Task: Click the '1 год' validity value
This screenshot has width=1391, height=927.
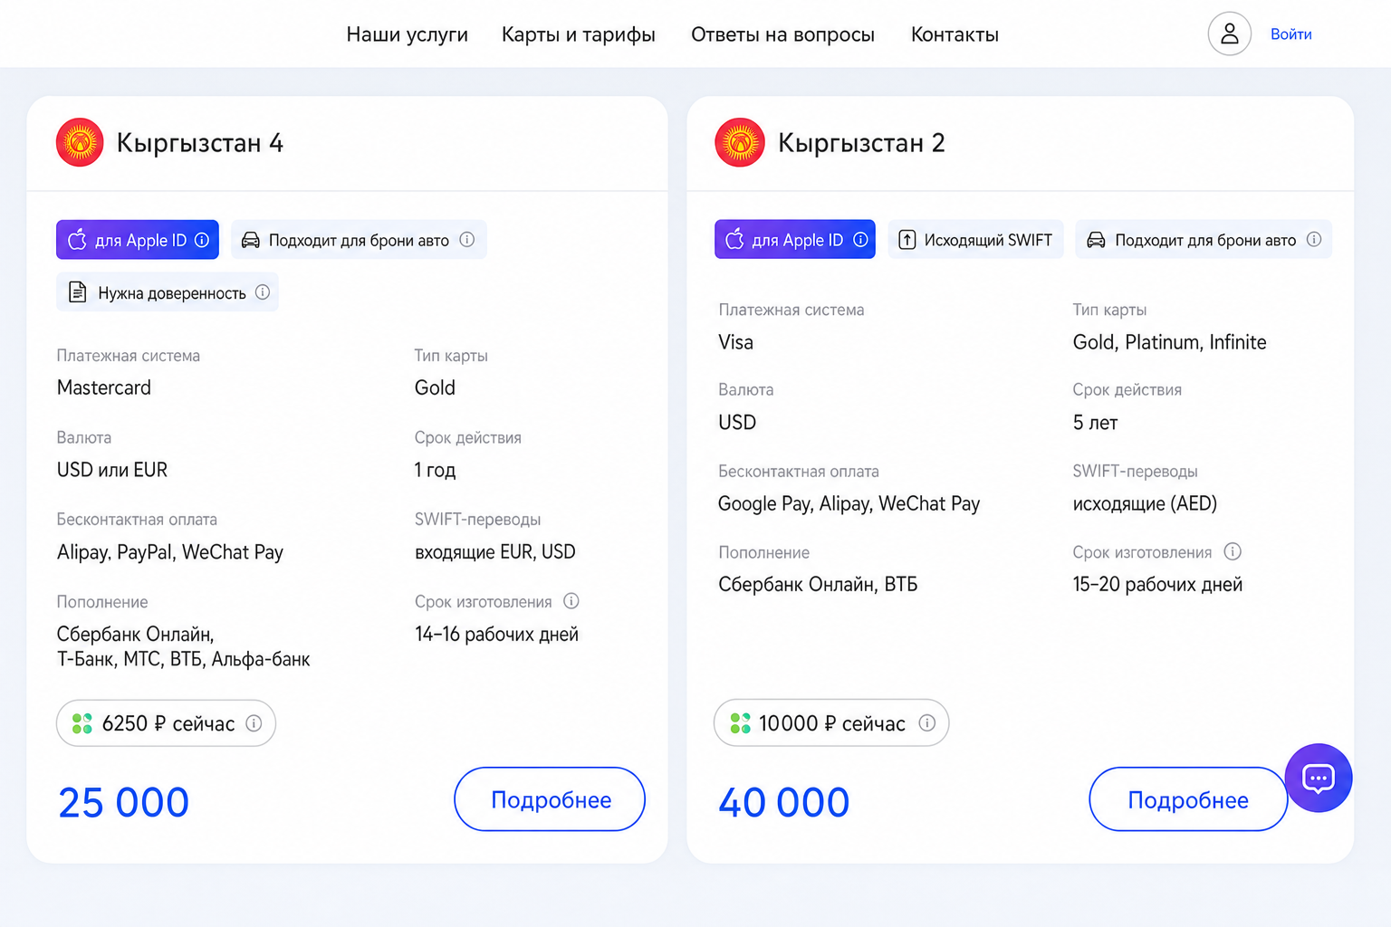Action: [x=435, y=470]
